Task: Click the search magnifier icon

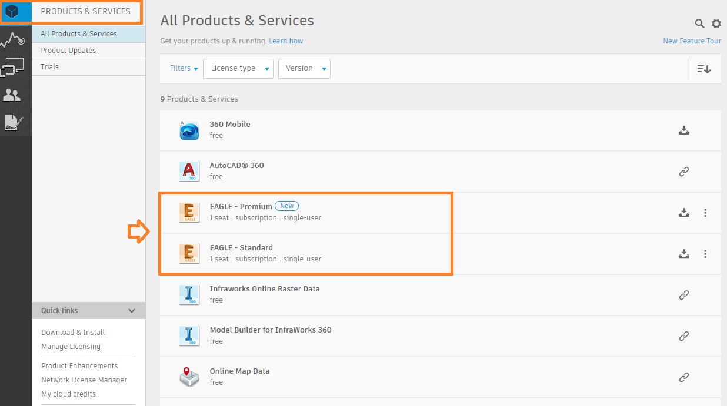Action: pos(699,24)
